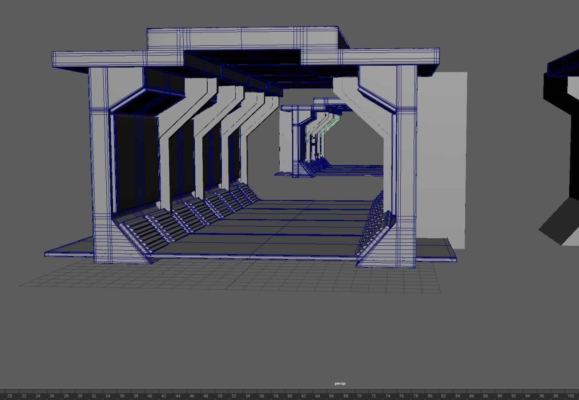Set timeline to frame 66
This screenshot has width=579, height=400.
331,396
